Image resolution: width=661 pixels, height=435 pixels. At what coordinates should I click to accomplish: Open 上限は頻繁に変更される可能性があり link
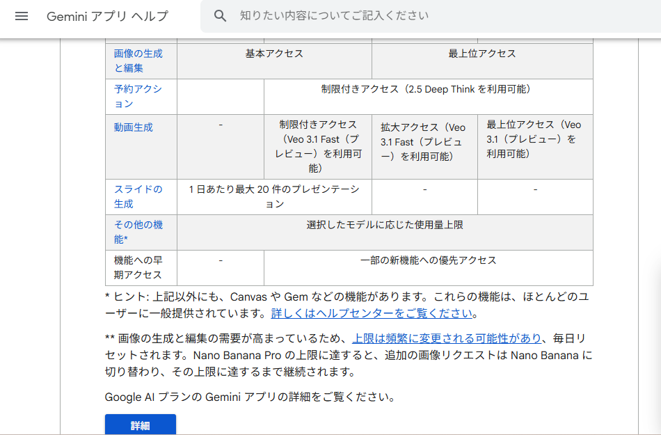[x=446, y=338]
